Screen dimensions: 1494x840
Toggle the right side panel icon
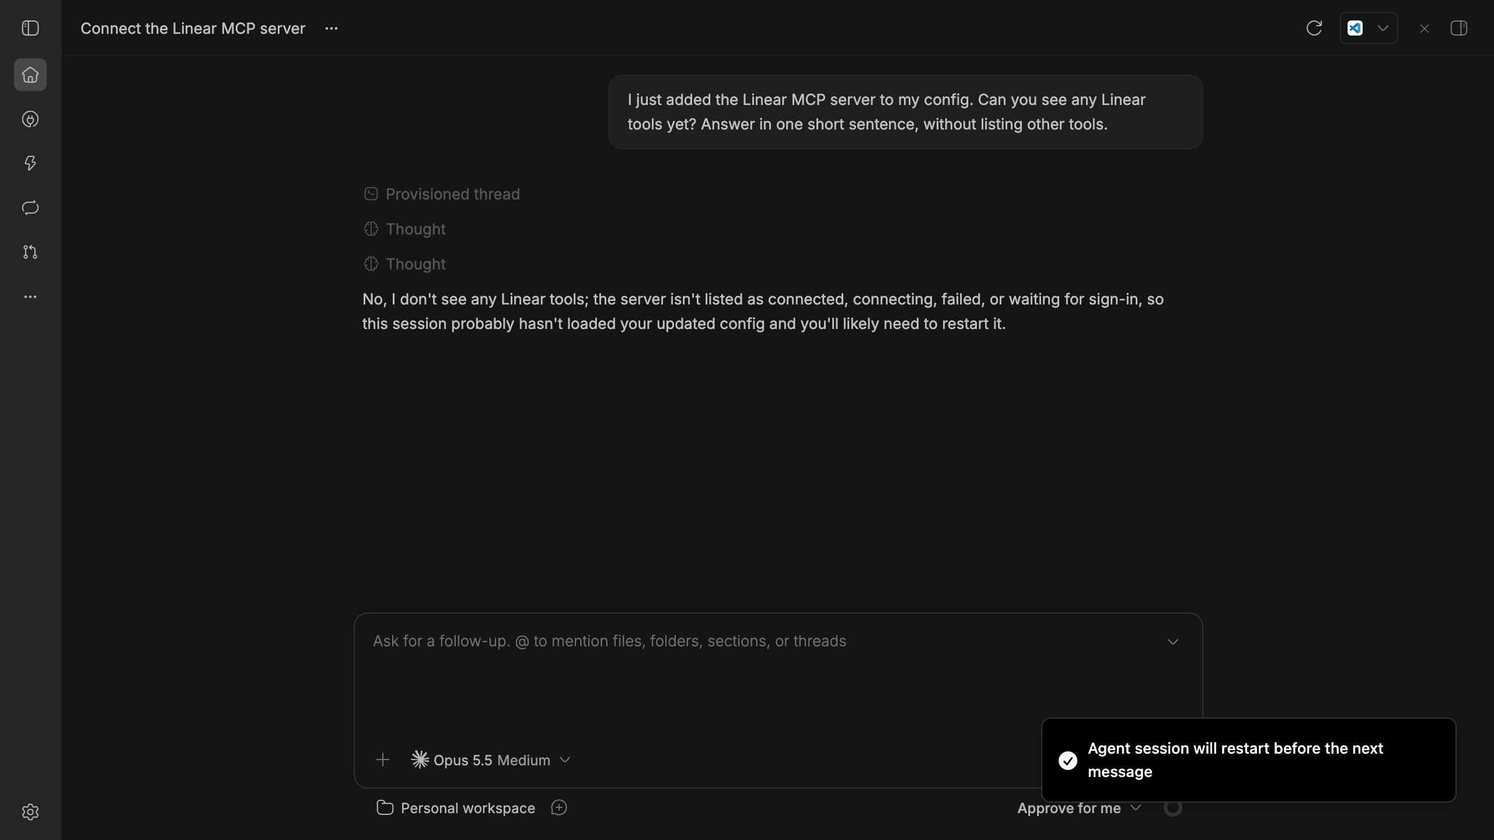point(1459,28)
